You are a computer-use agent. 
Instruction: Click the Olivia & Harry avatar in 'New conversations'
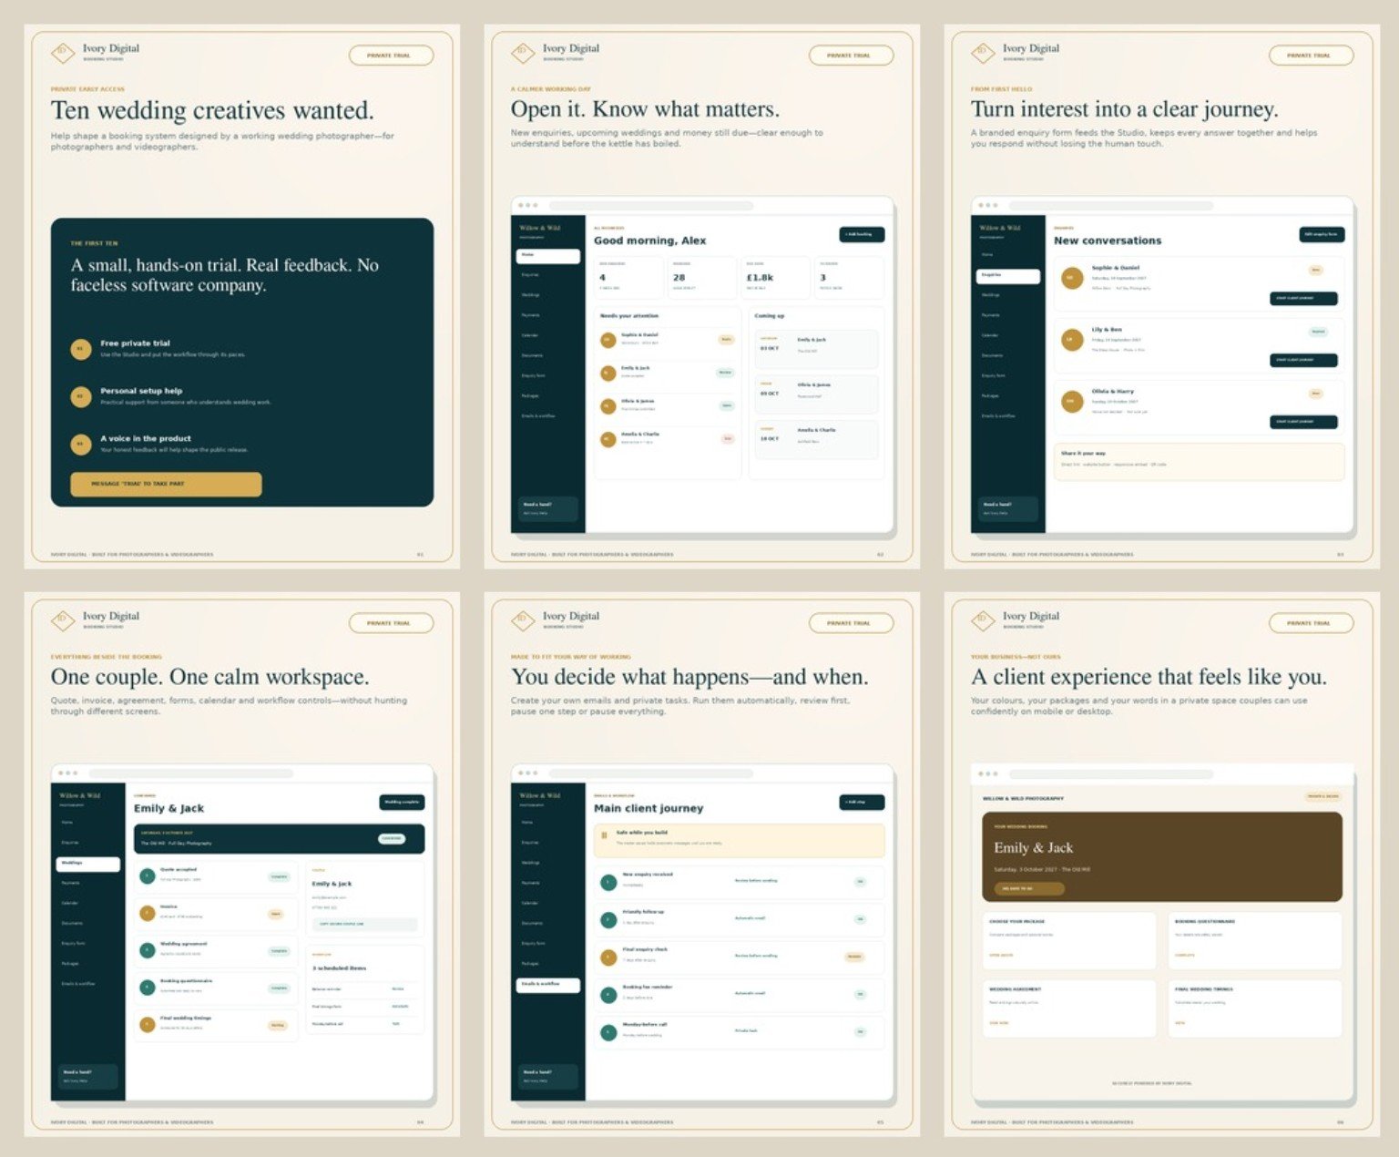pyautogui.click(x=1073, y=401)
